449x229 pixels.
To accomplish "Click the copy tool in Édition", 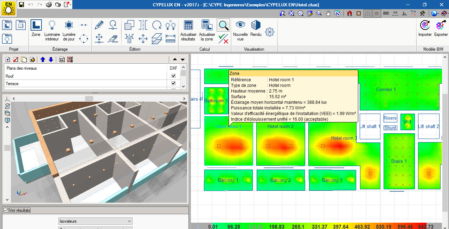I will click(129, 25).
